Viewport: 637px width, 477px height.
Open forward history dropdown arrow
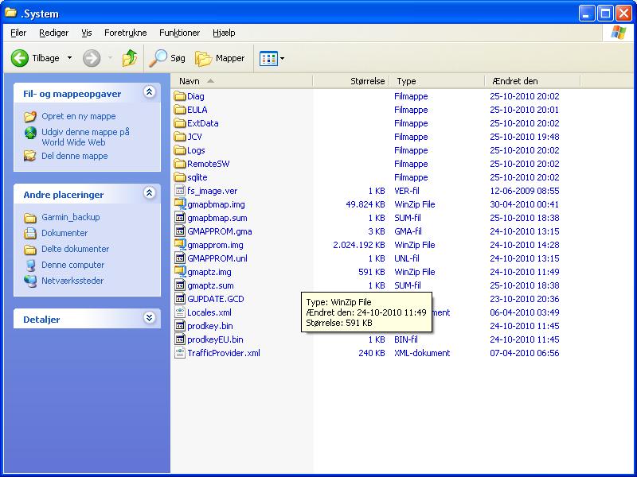point(110,58)
